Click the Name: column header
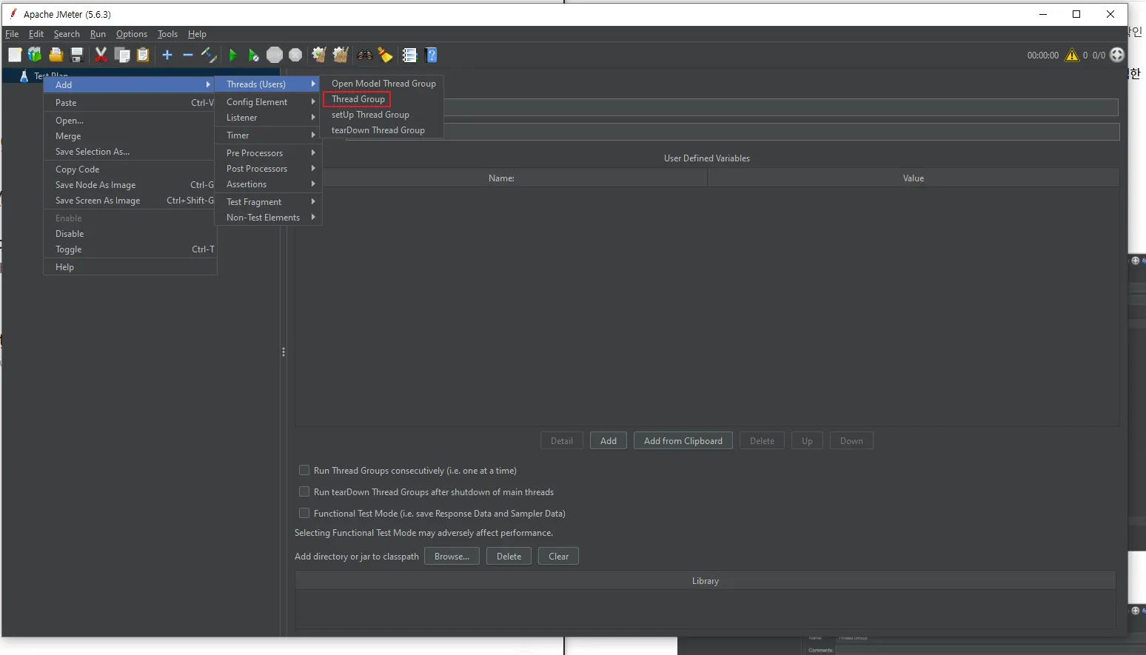 (x=501, y=178)
